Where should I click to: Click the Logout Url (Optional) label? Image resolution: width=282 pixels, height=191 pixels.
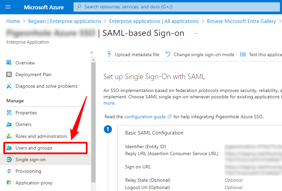(147, 187)
